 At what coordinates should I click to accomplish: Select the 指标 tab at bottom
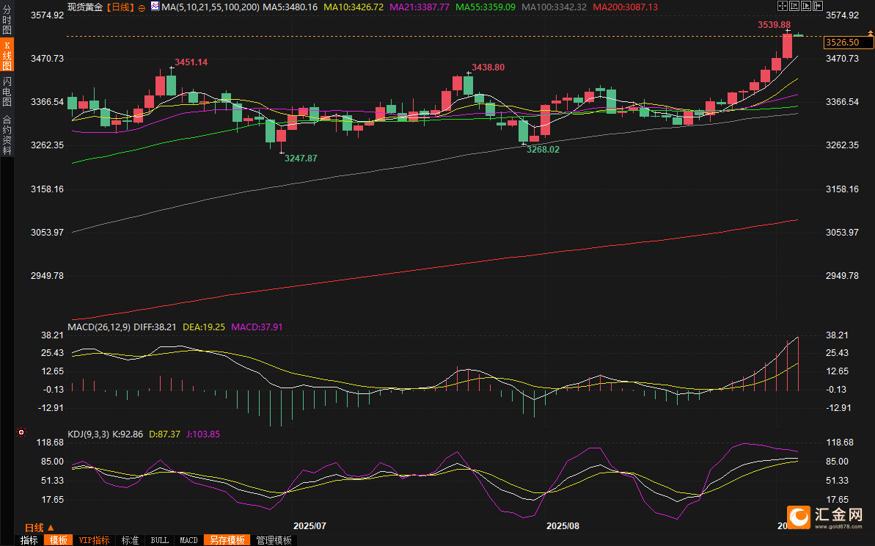(x=29, y=540)
